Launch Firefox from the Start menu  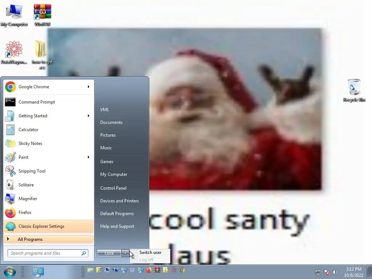pyautogui.click(x=49, y=212)
